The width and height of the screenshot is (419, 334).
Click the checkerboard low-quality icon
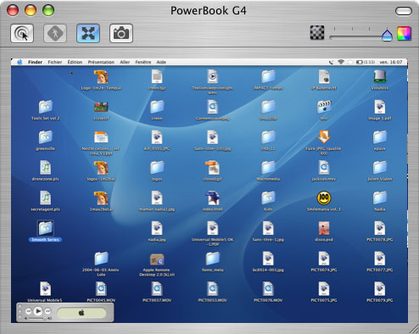click(x=317, y=32)
